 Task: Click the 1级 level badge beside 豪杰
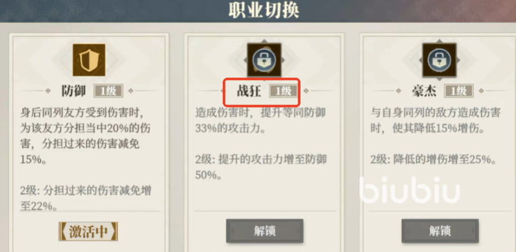click(x=459, y=91)
